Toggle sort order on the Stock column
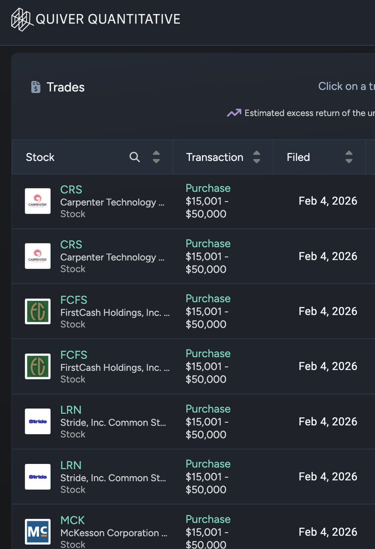The image size is (375, 549). tap(156, 157)
